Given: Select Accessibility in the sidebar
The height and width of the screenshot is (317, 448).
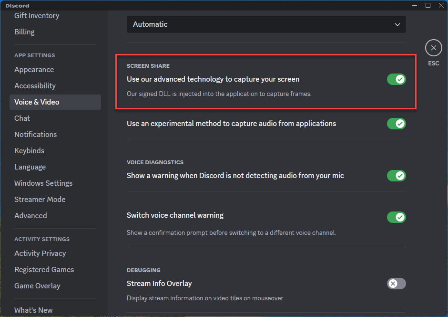Looking at the screenshot, I should (35, 86).
